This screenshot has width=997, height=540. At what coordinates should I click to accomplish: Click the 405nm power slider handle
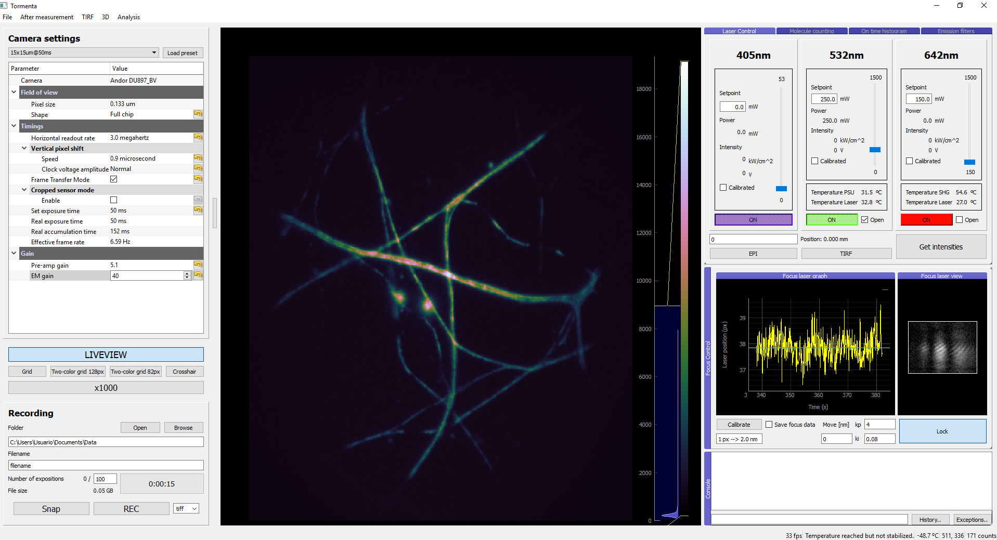pyautogui.click(x=781, y=188)
